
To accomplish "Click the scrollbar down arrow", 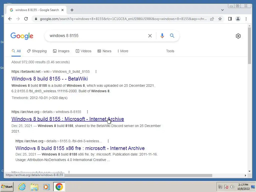I will point(249,171).
